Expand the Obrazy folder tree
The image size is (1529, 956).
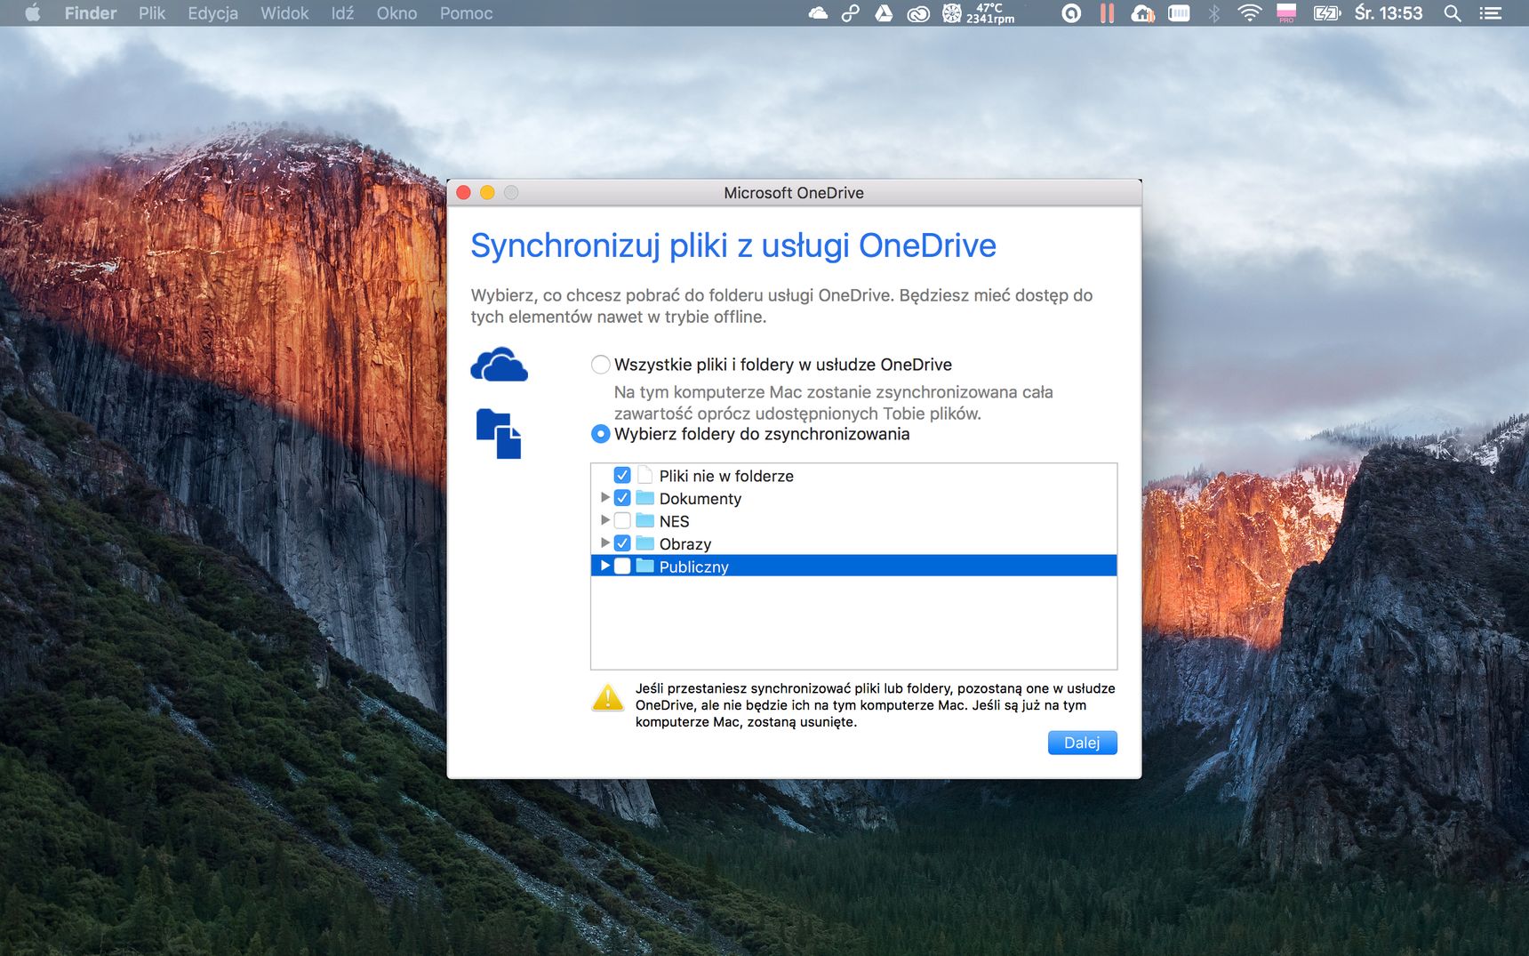pyautogui.click(x=605, y=542)
